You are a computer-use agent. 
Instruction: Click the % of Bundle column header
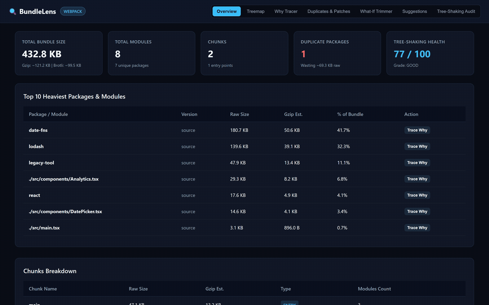point(350,114)
